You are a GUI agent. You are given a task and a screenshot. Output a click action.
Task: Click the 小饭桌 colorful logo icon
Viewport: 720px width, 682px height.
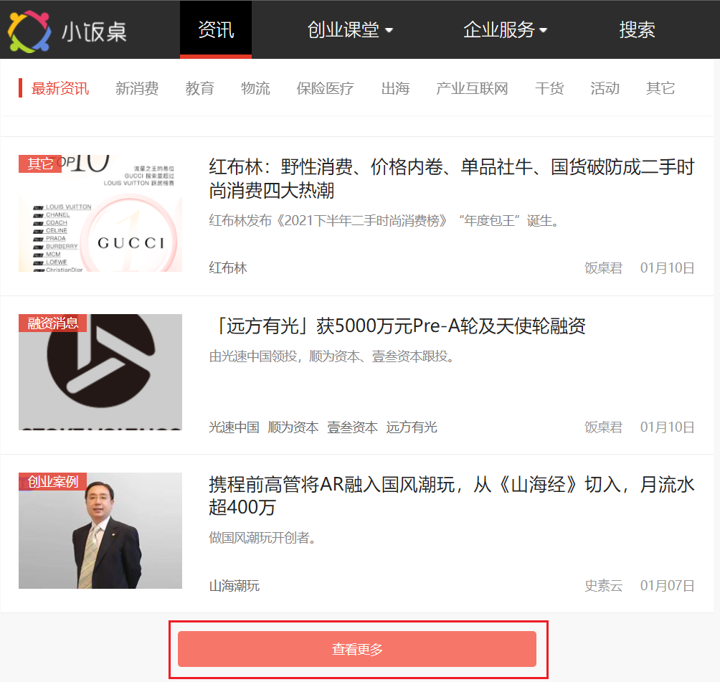click(29, 32)
